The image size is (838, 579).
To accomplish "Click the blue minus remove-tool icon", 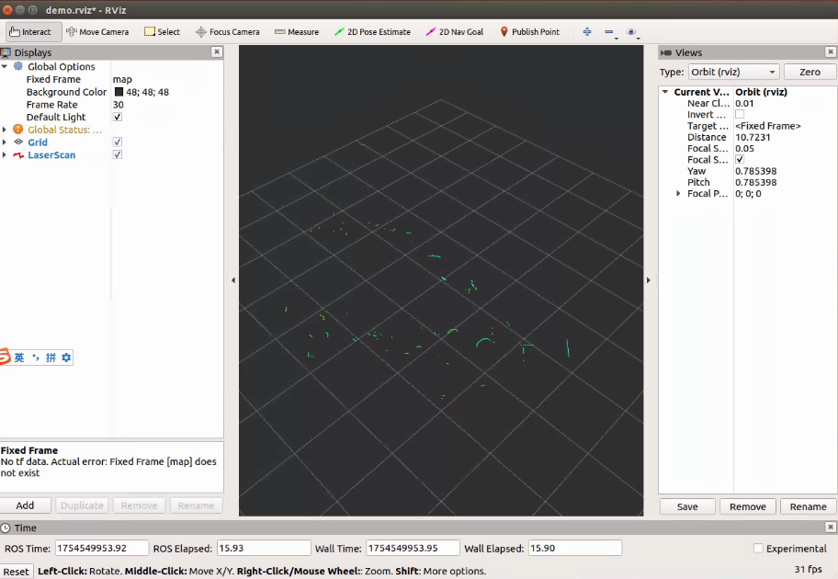I will (x=610, y=32).
